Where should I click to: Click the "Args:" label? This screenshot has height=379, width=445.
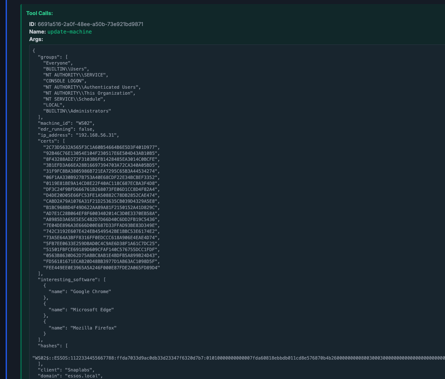pyautogui.click(x=36, y=39)
